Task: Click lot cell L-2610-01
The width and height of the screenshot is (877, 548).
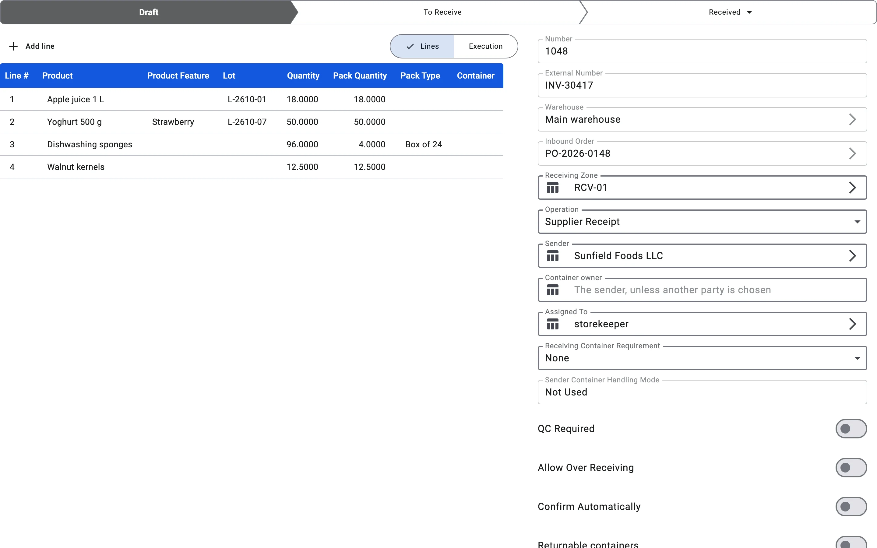Action: 247,99
